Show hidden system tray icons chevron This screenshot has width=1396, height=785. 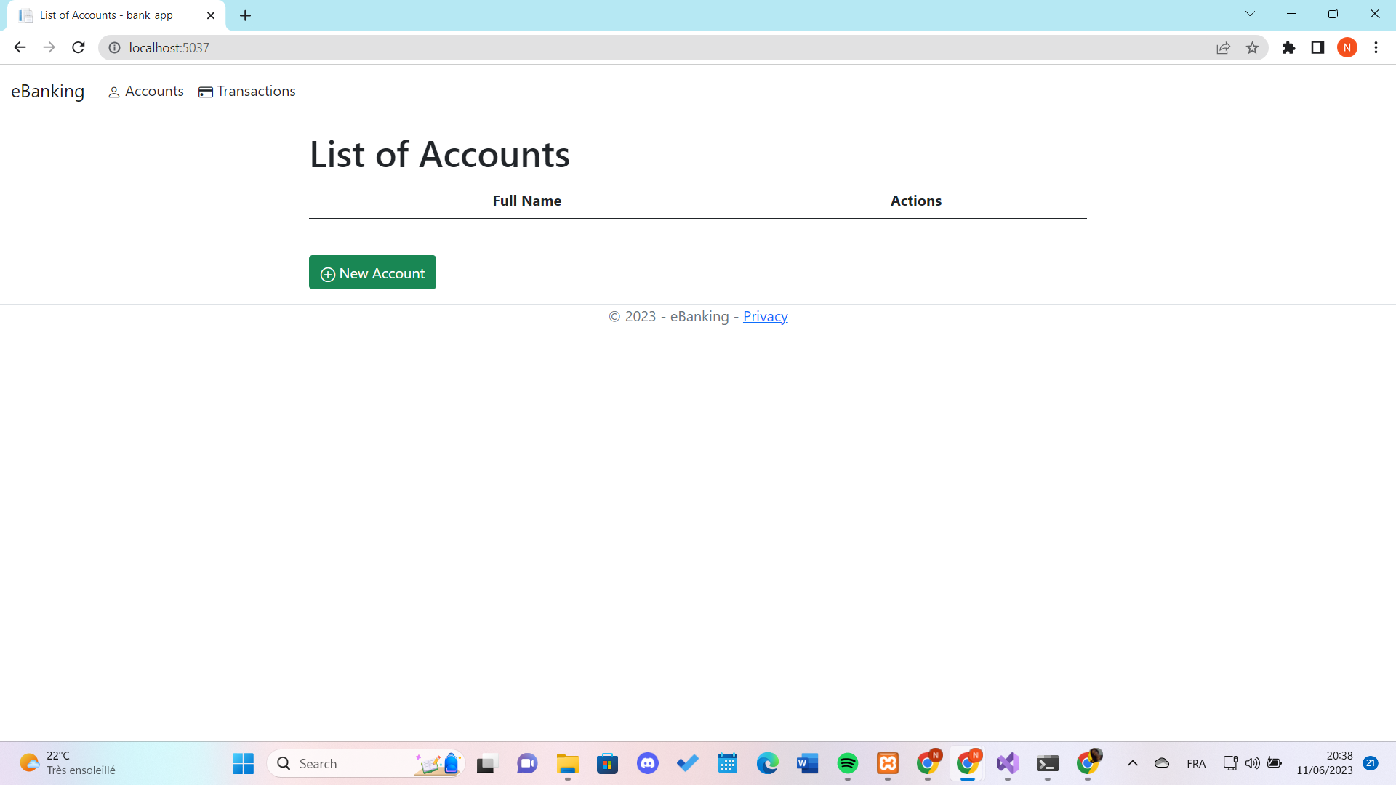point(1132,763)
